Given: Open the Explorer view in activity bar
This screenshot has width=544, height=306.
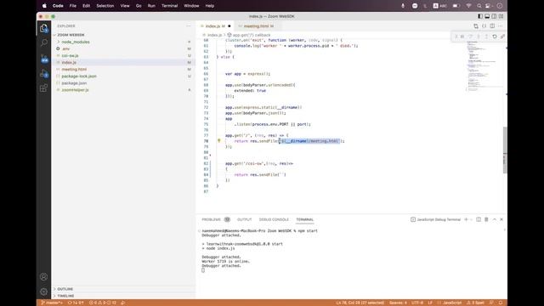Looking at the screenshot, I should 43,28.
